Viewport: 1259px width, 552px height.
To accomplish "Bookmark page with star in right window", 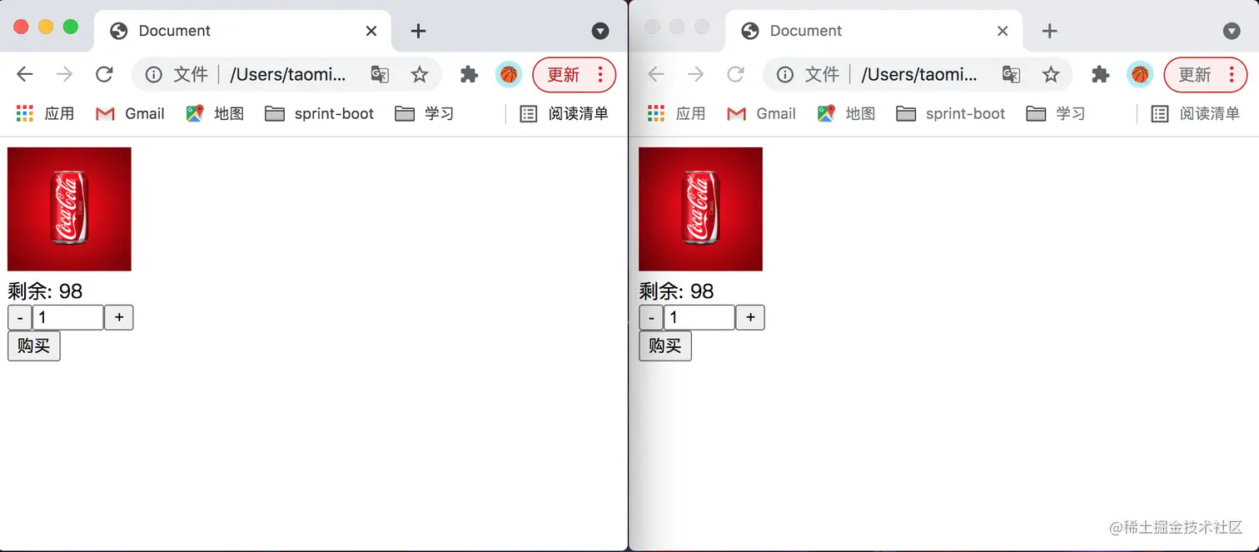I will click(1051, 75).
